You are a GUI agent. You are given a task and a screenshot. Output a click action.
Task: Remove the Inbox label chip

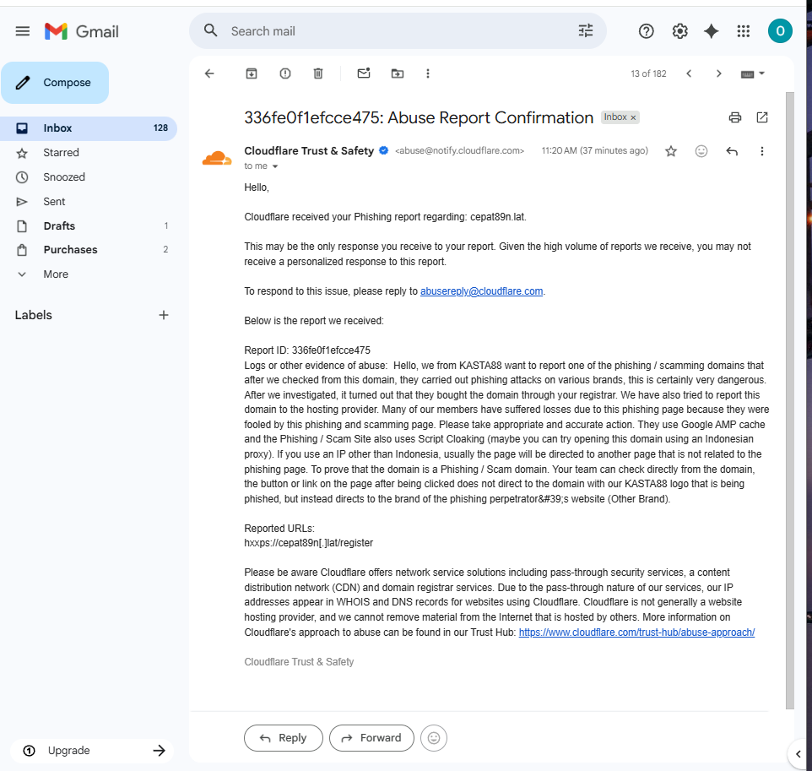pyautogui.click(x=633, y=117)
